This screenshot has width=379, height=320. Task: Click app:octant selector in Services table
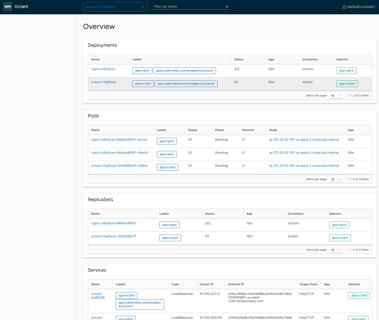tap(359, 295)
